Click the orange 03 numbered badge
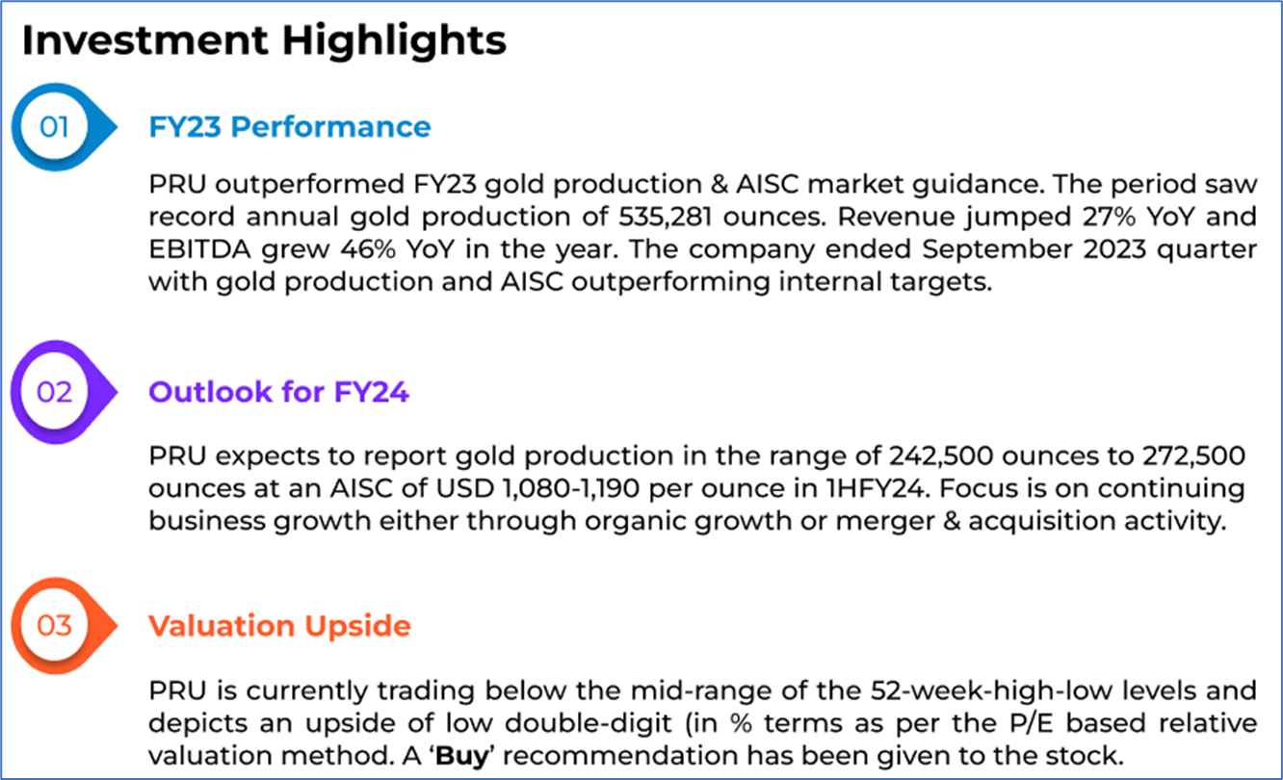 (x=54, y=625)
